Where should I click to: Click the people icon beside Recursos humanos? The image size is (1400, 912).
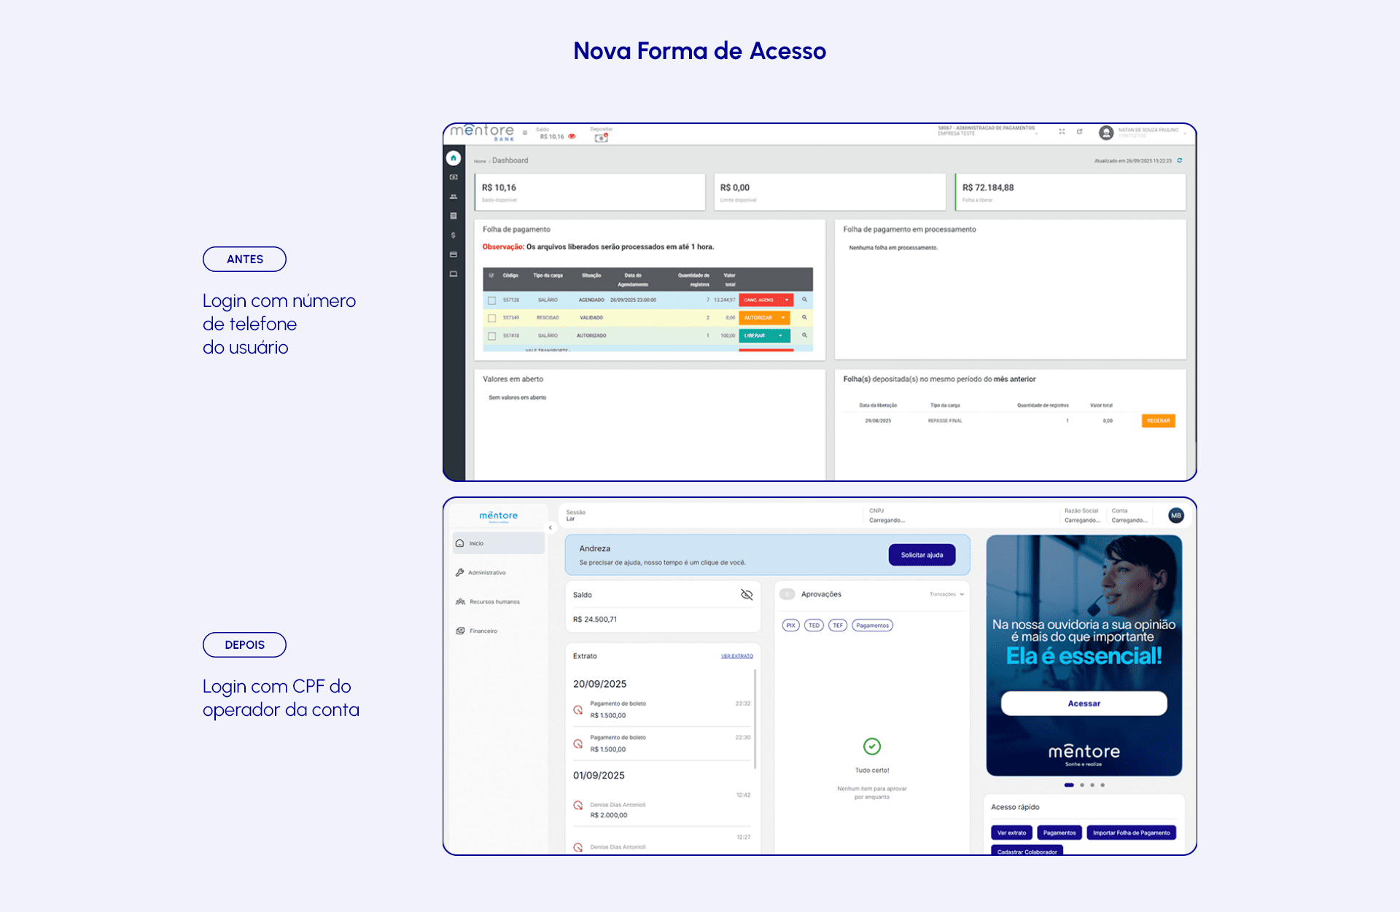click(460, 601)
